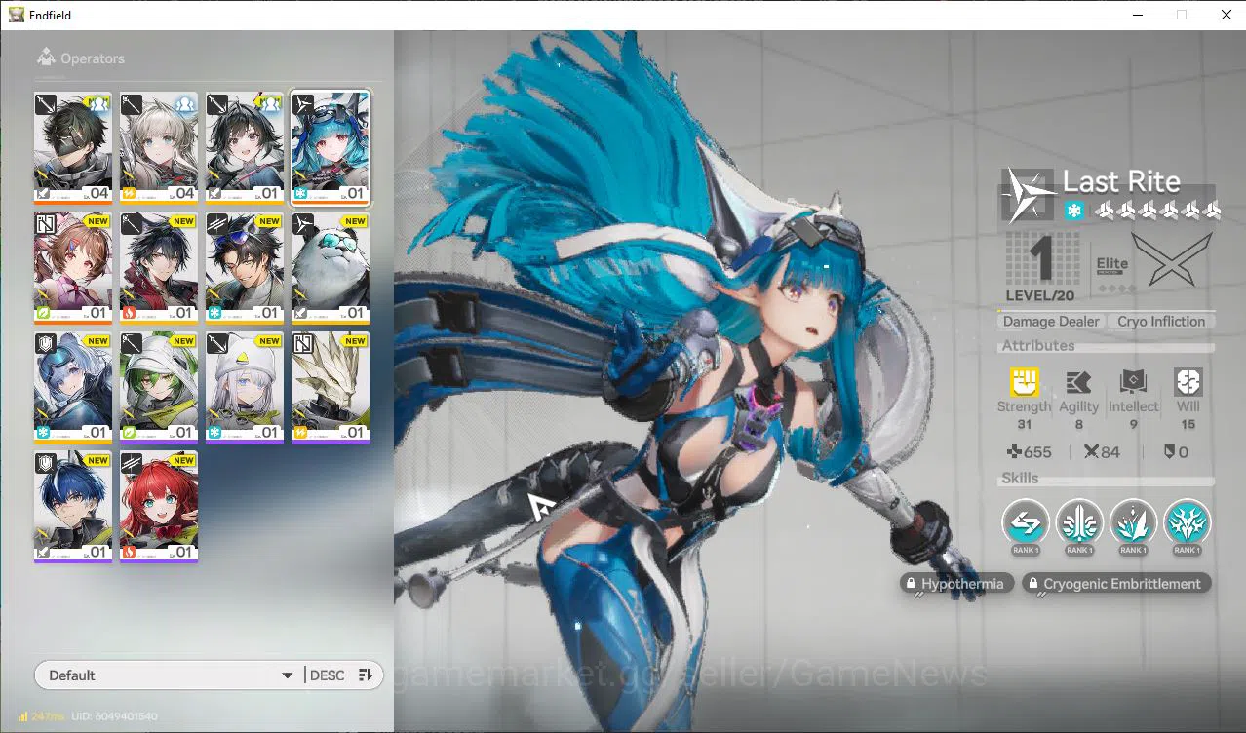The image size is (1246, 733).
Task: Toggle the DESC sort order
Action: [x=341, y=675]
